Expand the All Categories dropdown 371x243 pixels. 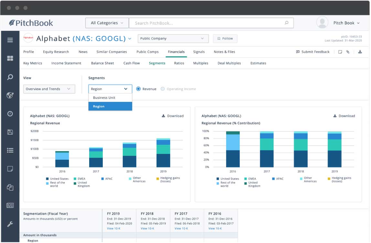(x=107, y=23)
